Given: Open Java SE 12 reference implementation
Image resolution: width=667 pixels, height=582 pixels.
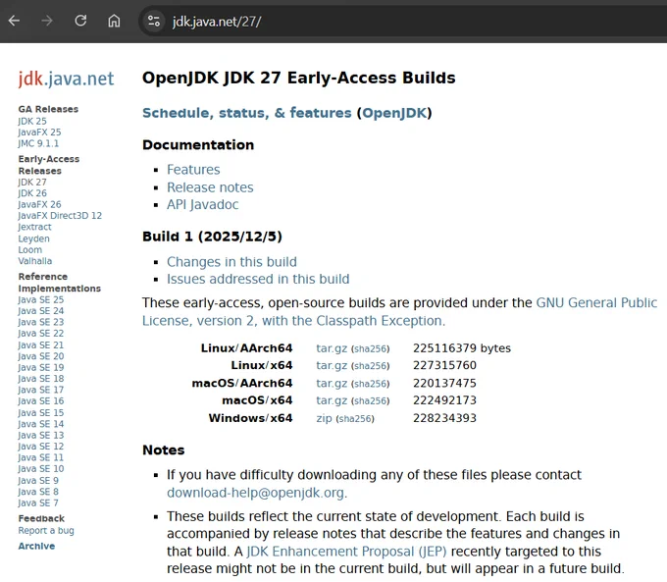Looking at the screenshot, I should (x=41, y=447).
